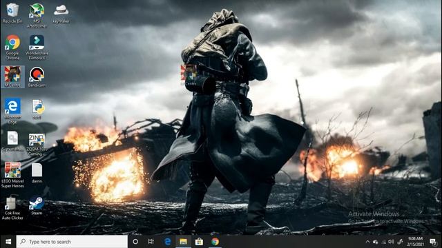The height and width of the screenshot is (248, 442).
Task: Open Microsoft Store from the taskbar
Action: click(x=199, y=242)
